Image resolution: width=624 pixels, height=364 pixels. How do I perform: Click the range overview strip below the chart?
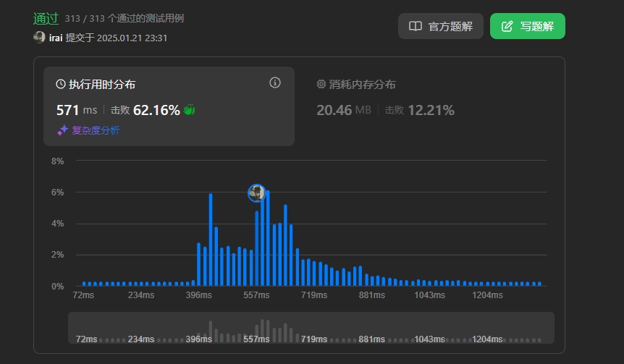click(x=311, y=329)
